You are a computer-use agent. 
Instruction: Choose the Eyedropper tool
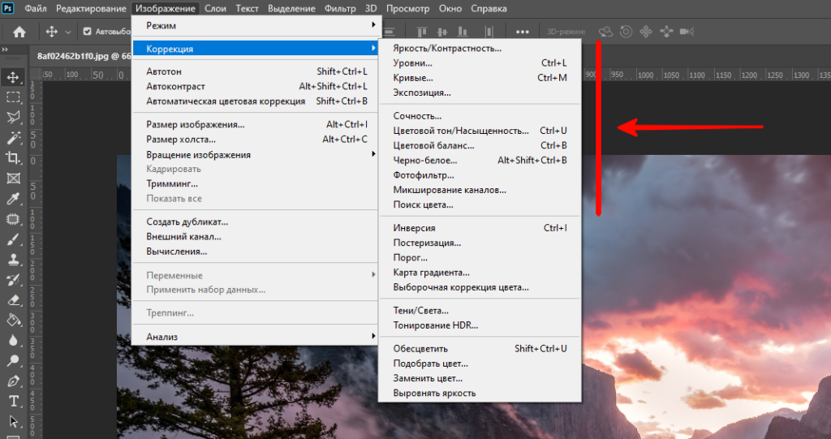14,199
